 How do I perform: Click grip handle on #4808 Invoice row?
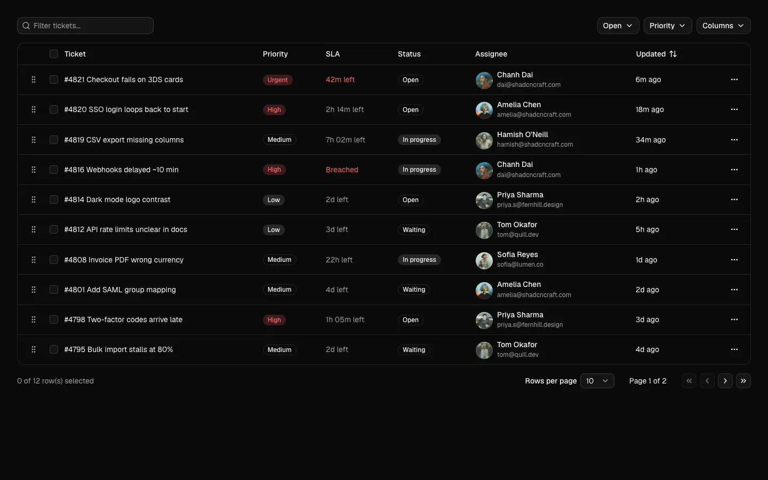34,260
